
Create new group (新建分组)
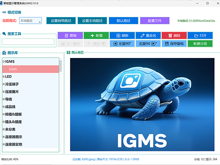[200, 44]
